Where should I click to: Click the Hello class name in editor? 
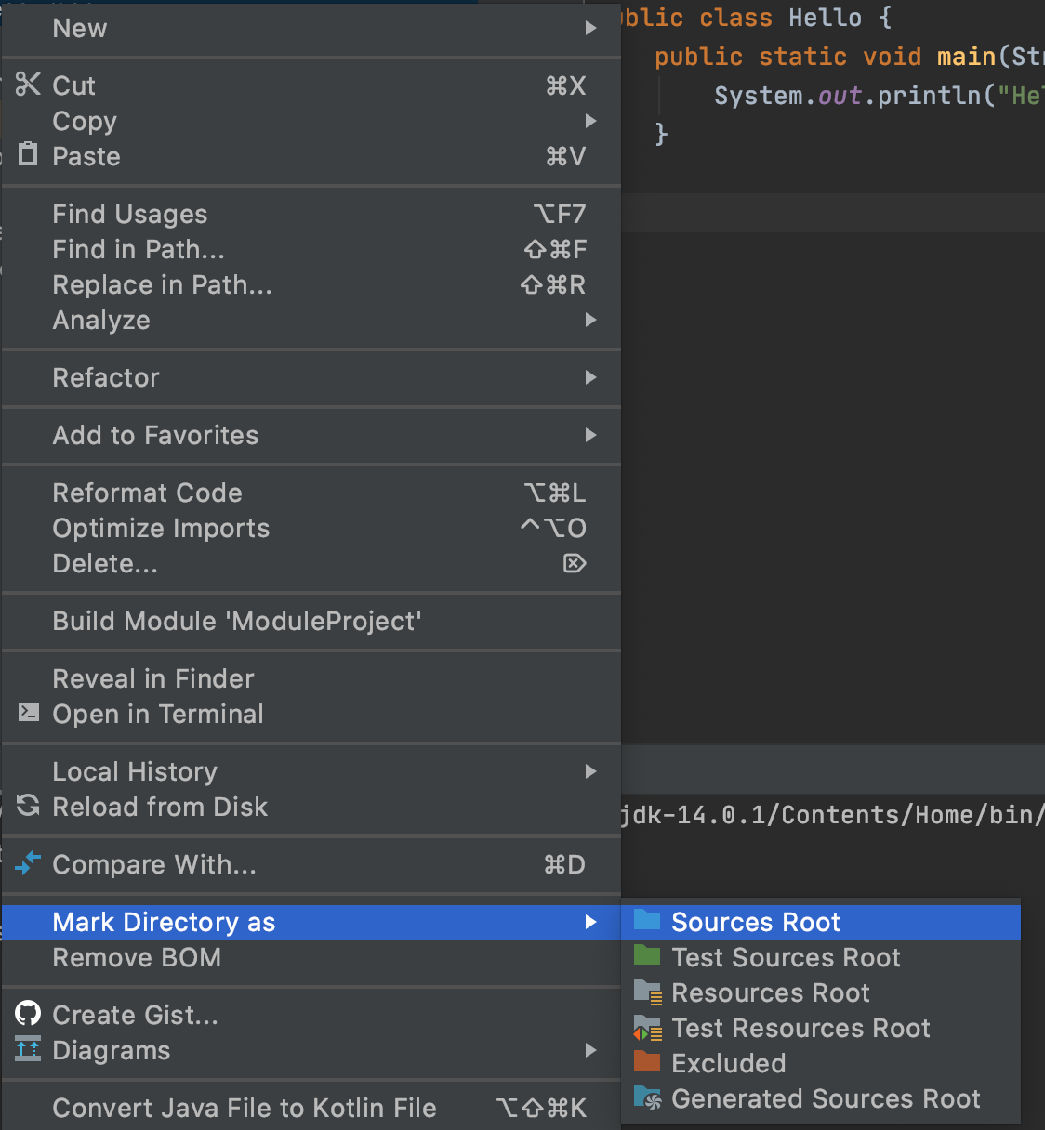825,18
